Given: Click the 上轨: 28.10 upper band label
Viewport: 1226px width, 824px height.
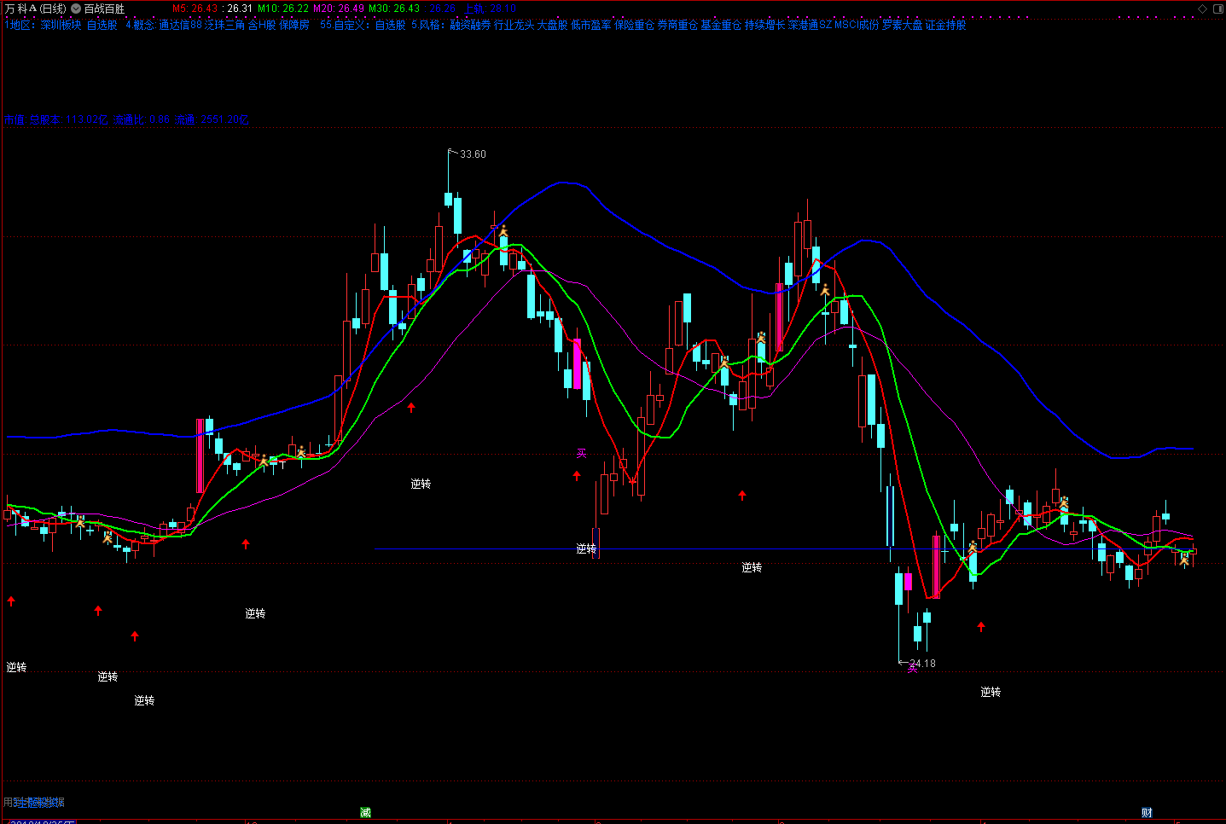Looking at the screenshot, I should point(491,9).
